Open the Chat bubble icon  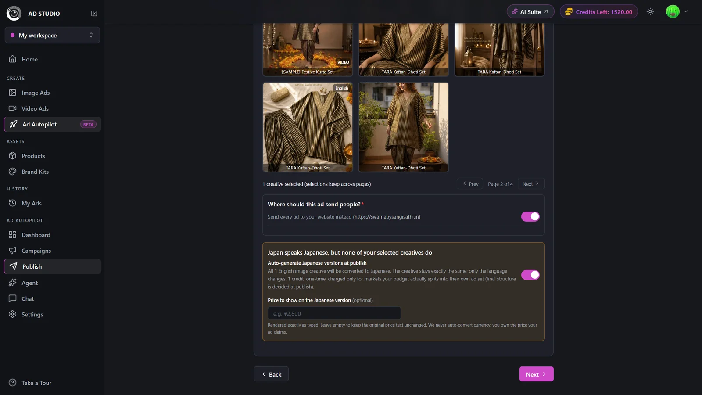click(x=13, y=298)
